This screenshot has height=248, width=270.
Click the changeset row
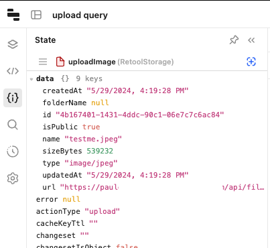[62, 235]
